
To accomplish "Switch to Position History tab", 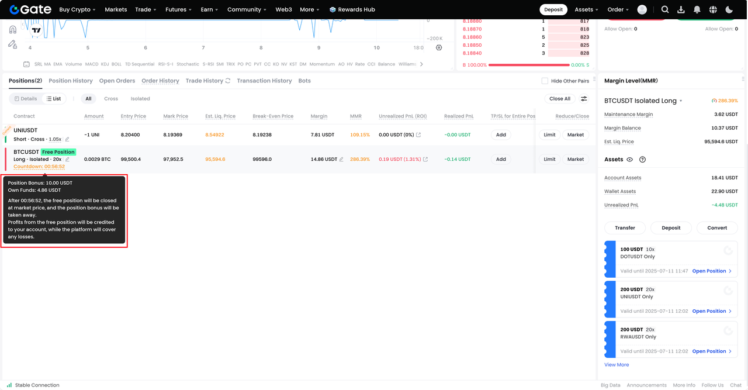I will [x=70, y=81].
